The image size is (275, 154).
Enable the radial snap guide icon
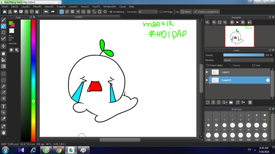(83, 12)
